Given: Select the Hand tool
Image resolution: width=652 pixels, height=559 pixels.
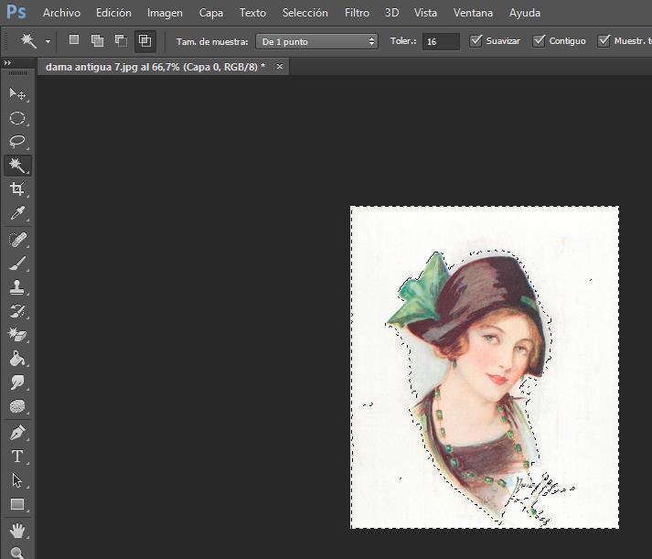Looking at the screenshot, I should click(17, 531).
